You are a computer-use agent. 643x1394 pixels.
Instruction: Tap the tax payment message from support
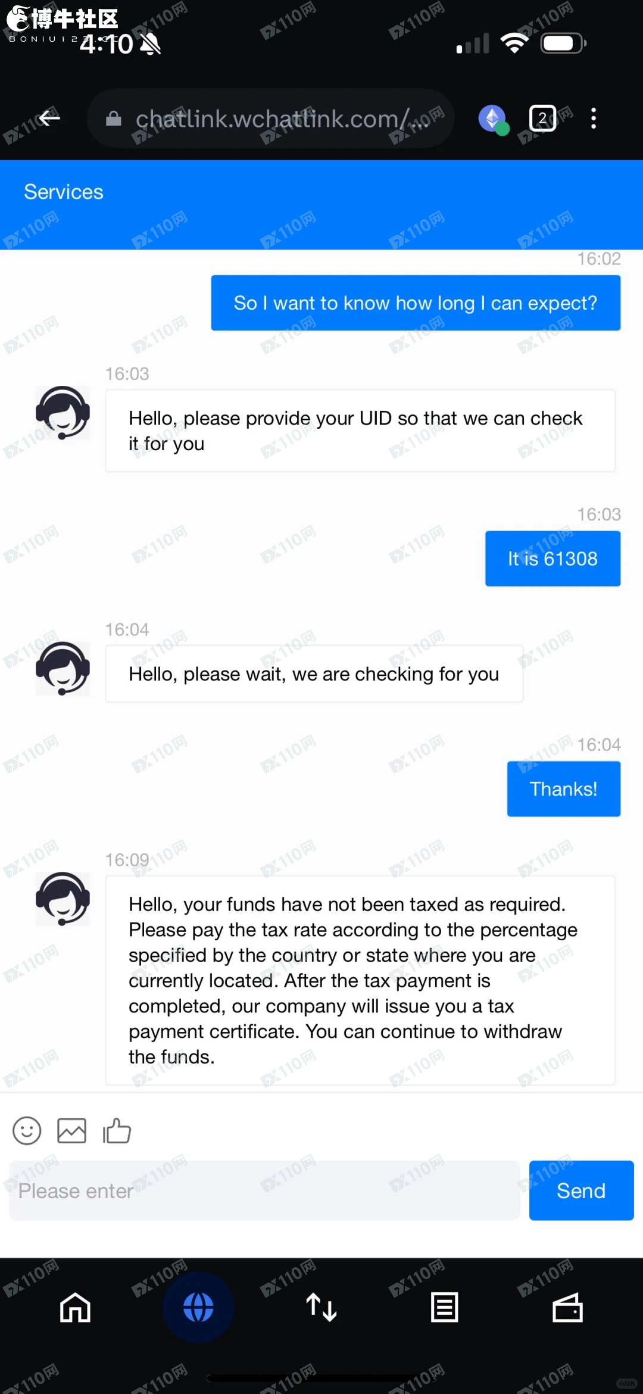tap(360, 980)
